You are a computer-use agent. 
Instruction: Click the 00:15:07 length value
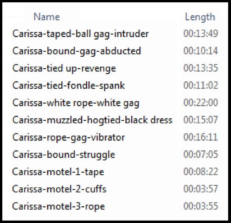tap(201, 120)
